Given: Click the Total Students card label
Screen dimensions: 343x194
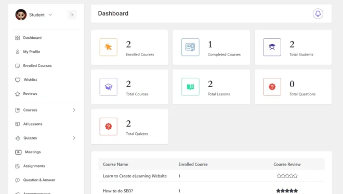Looking at the screenshot, I should tap(301, 54).
